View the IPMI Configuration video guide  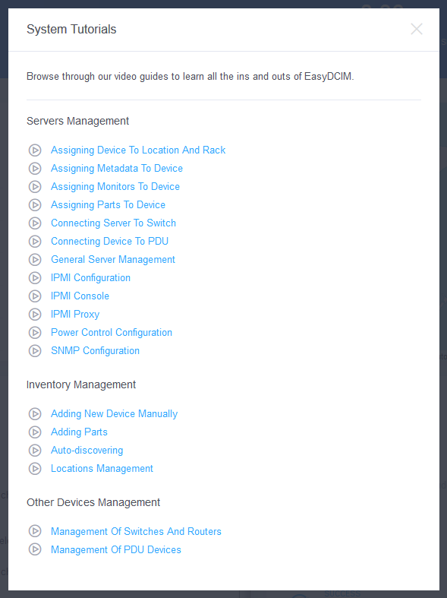click(x=90, y=277)
